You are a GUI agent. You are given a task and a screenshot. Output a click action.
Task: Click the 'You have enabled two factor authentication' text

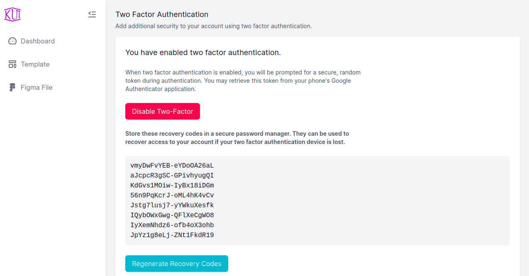click(203, 53)
